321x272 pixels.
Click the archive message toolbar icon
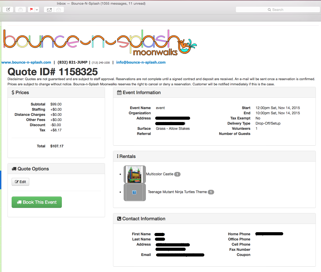20,10
